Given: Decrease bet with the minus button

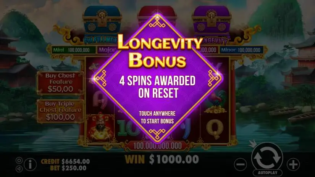Looking at the screenshot, I should coord(240,164).
